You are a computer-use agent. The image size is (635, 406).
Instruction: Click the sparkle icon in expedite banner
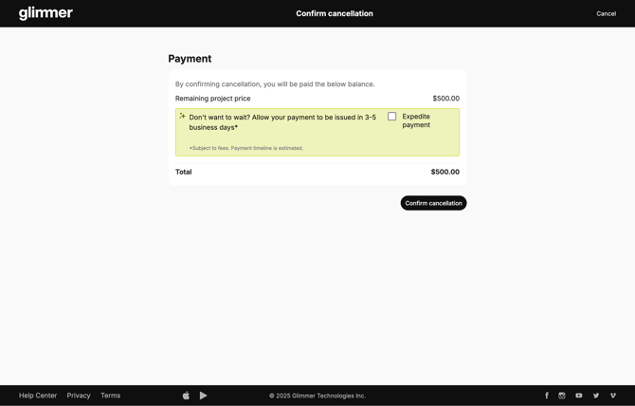[x=182, y=116]
